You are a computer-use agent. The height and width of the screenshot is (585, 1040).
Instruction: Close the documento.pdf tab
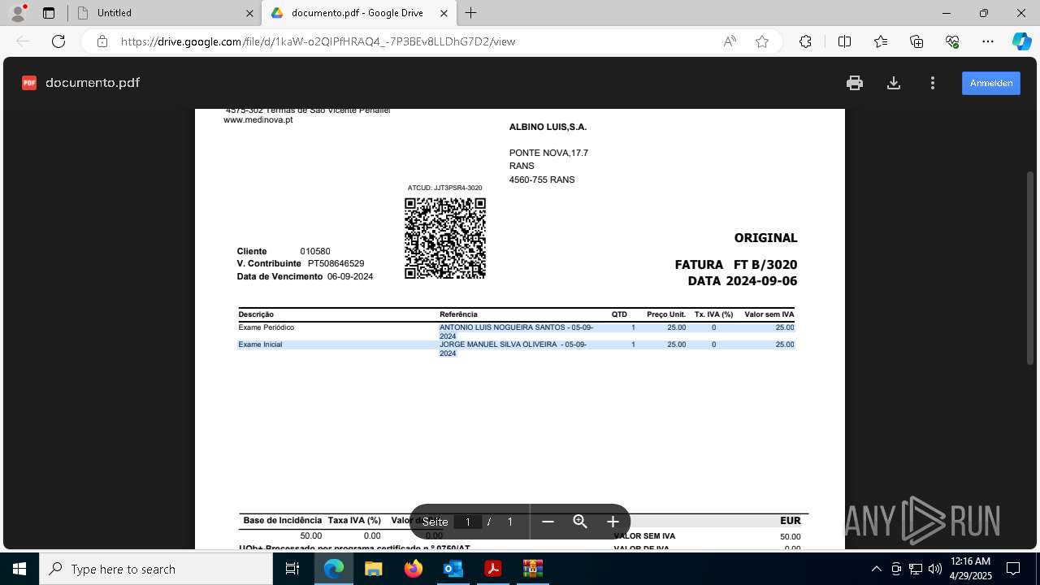[x=444, y=13]
